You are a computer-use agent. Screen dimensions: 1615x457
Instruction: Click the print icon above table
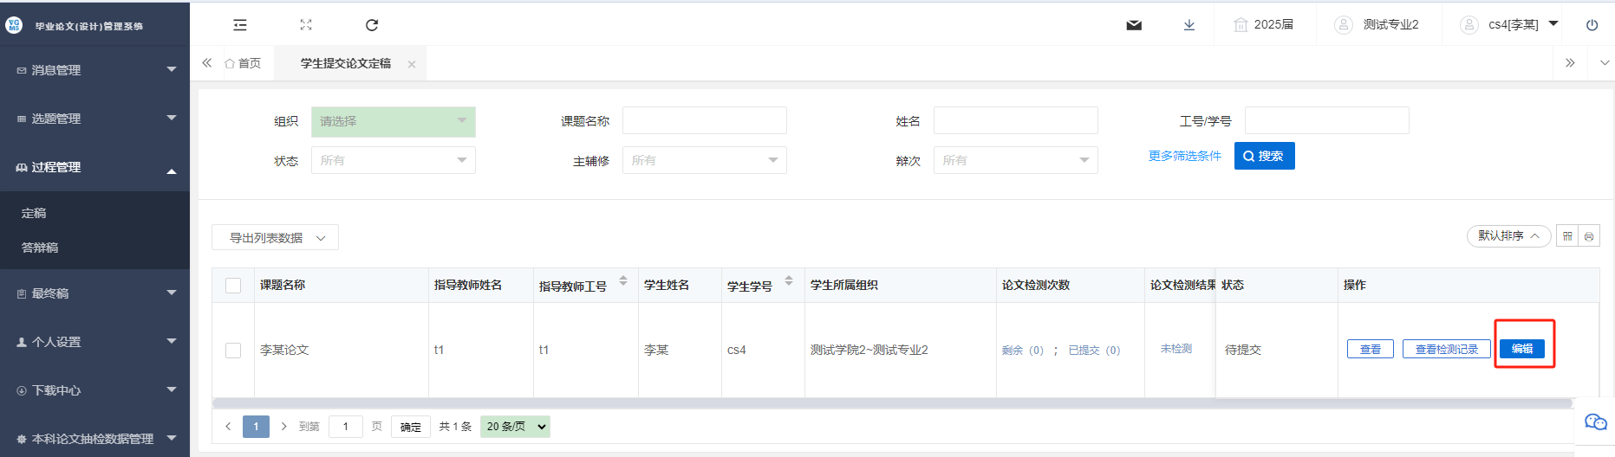[1589, 235]
